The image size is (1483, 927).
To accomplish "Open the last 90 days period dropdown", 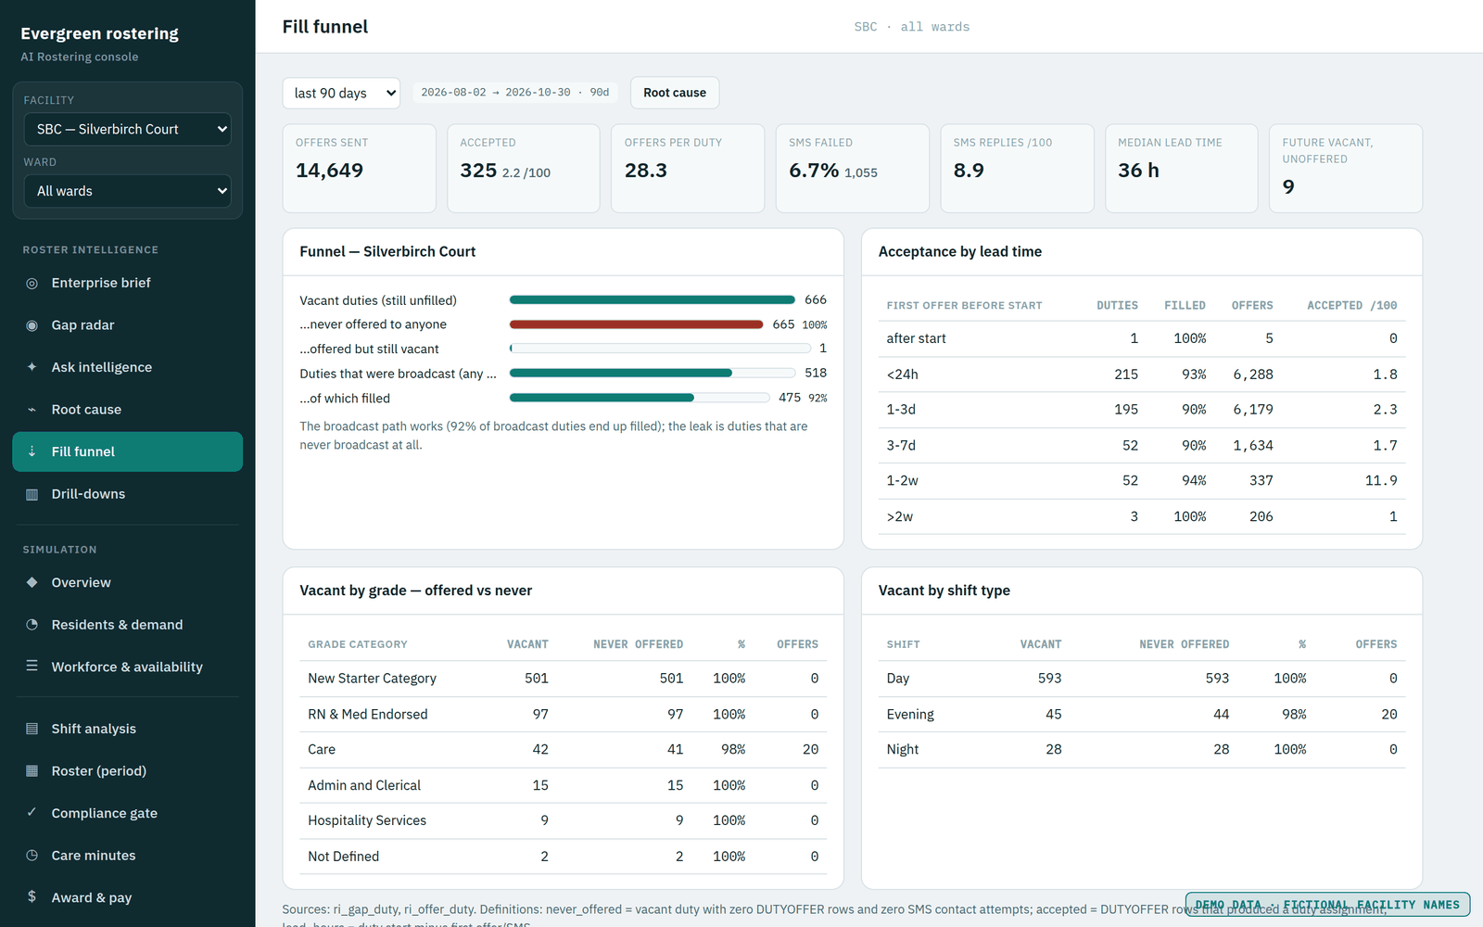I will coord(341,93).
